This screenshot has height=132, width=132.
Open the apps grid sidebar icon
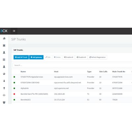click(x=4, y=60)
